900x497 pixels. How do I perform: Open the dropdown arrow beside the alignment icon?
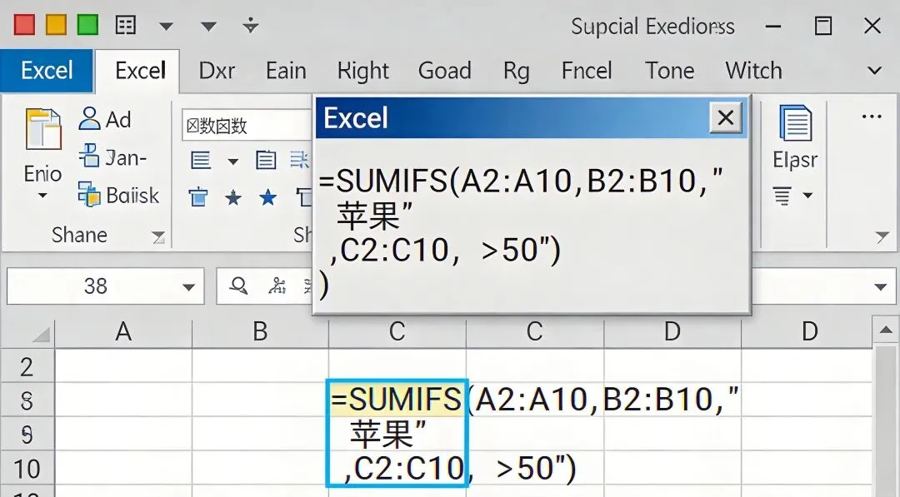[x=233, y=161]
